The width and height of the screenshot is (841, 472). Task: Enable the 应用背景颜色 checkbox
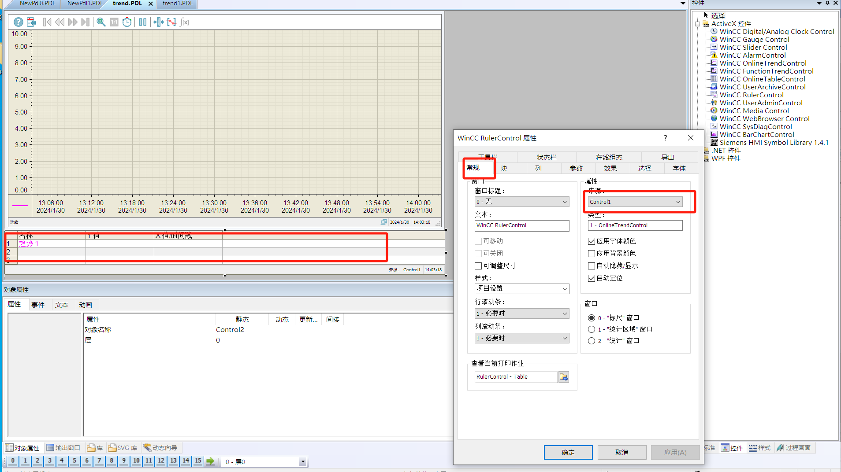coord(592,254)
